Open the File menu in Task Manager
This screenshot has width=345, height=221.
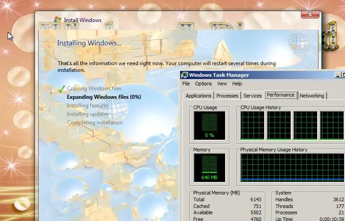click(x=186, y=84)
